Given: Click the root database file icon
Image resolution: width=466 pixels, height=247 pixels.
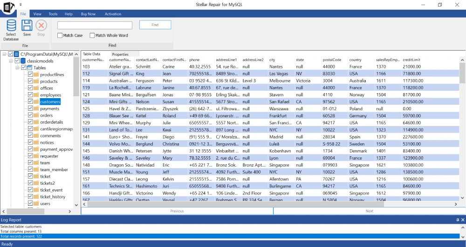Looking at the screenshot, I should (x=17, y=54).
